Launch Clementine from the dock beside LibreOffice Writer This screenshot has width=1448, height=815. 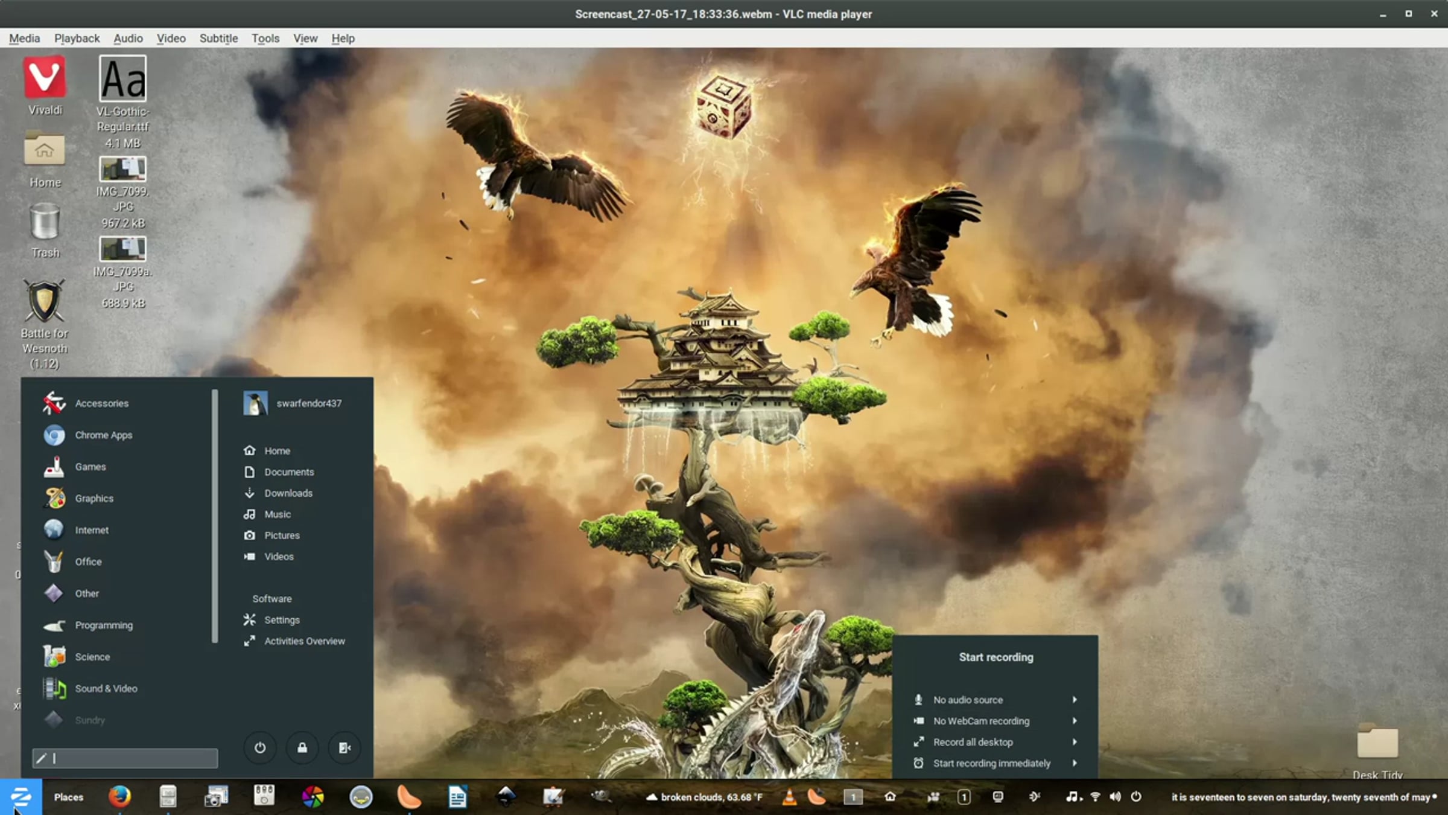[x=409, y=797]
